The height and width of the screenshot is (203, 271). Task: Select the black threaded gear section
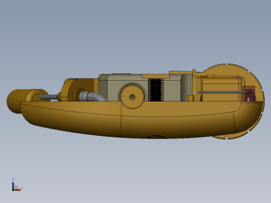tap(156, 90)
